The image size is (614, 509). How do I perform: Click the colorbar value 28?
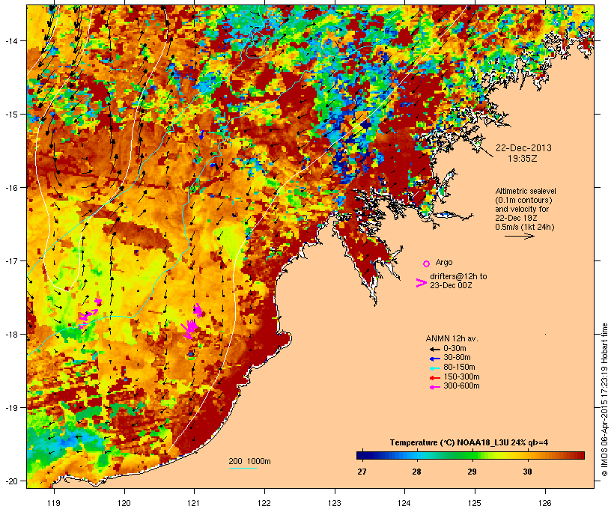click(416, 472)
